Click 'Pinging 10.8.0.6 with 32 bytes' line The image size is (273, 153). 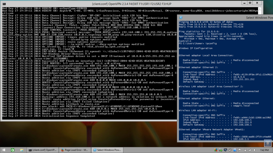click(x=206, y=22)
